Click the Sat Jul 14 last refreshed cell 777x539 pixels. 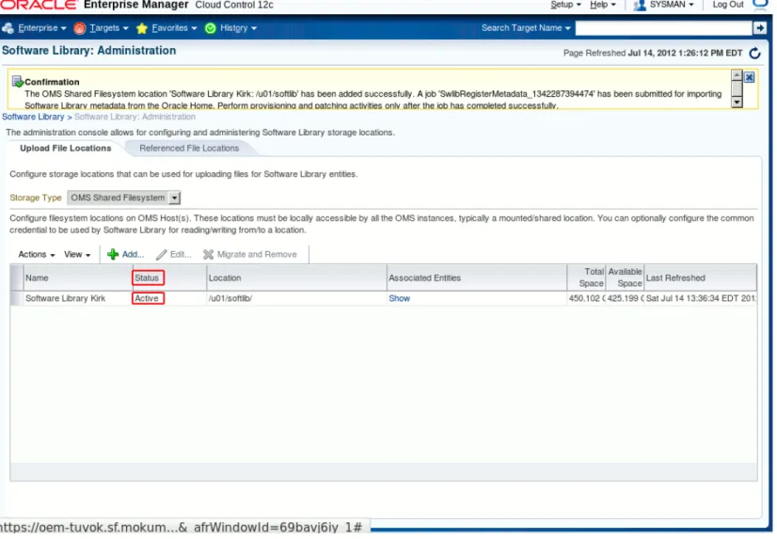tap(703, 299)
